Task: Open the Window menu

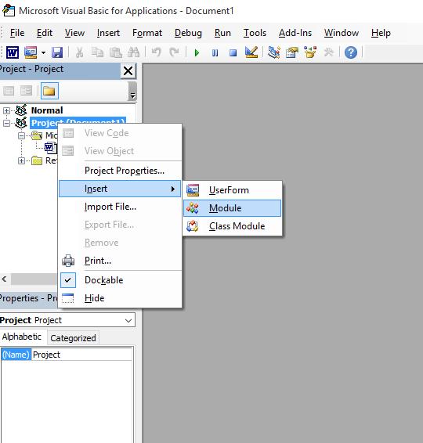Action: click(342, 33)
